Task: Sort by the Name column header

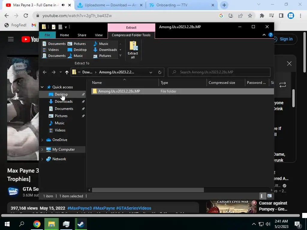Action: 125,83
